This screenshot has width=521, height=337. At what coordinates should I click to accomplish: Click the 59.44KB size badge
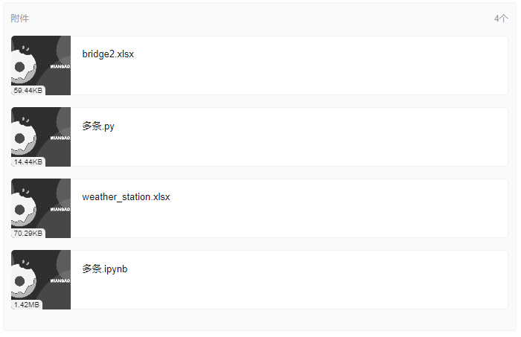pyautogui.click(x=28, y=90)
